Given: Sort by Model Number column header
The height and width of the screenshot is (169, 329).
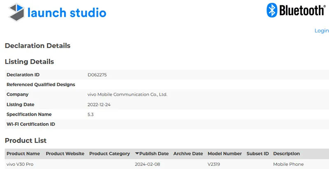Looking at the screenshot, I should [x=225, y=153].
